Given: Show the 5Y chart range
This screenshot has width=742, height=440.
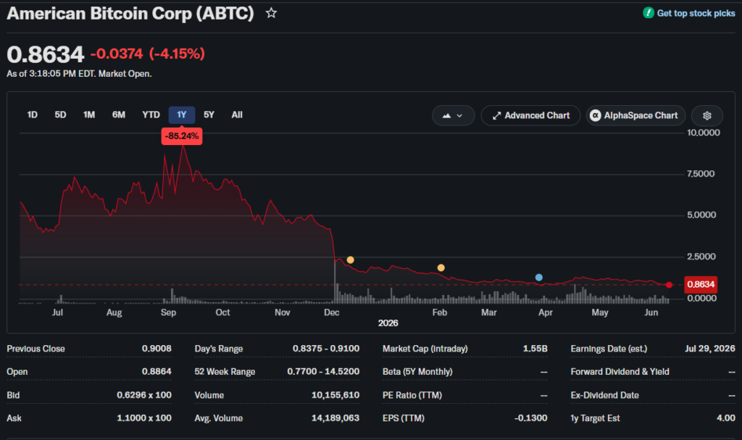Looking at the screenshot, I should [x=209, y=115].
